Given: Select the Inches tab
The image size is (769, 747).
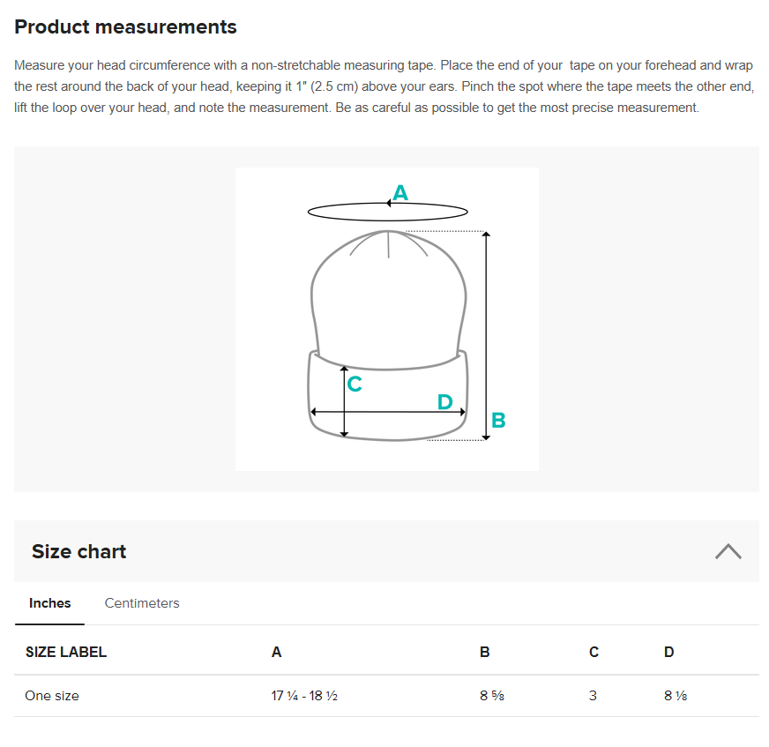Looking at the screenshot, I should (x=49, y=602).
